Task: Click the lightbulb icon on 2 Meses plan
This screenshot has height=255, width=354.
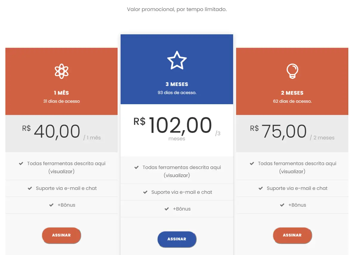Action: [x=293, y=71]
